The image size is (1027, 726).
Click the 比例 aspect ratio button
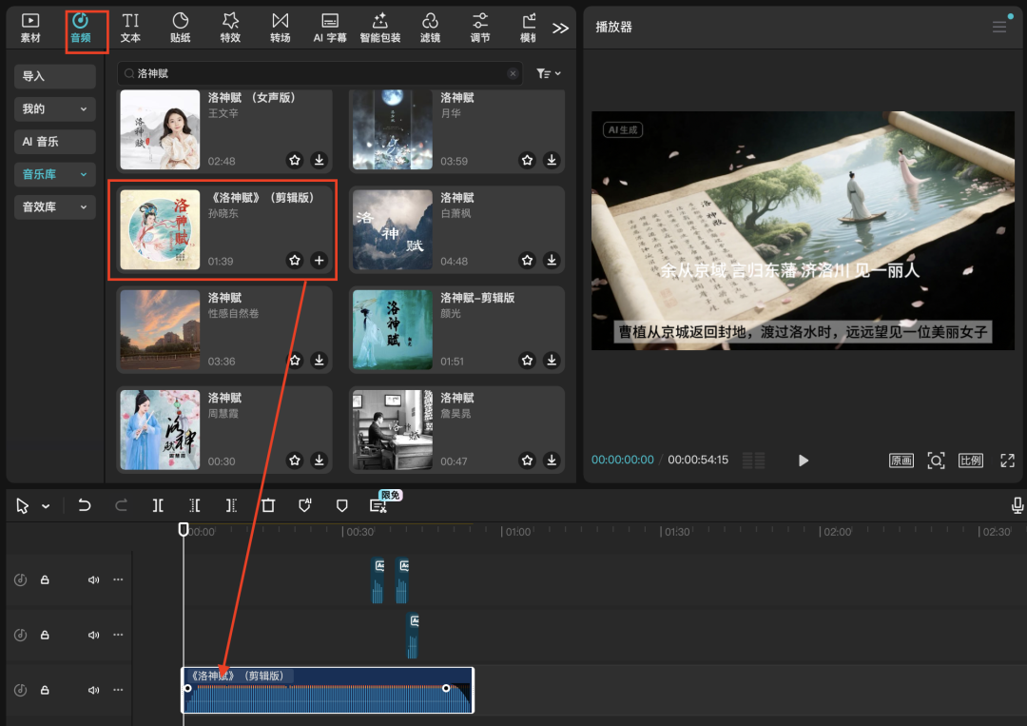pyautogui.click(x=970, y=461)
